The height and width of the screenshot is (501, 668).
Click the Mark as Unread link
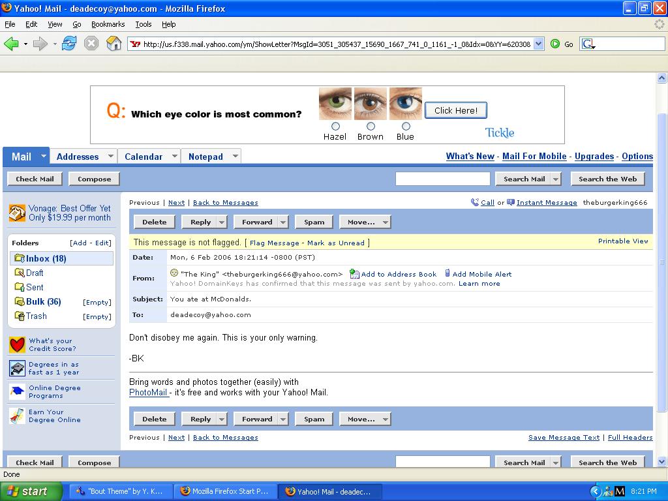[x=336, y=243]
